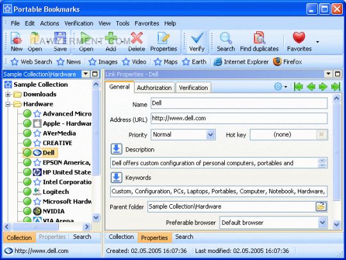Click the Images quick link
This screenshot has width=346, height=260.
[x=103, y=62]
